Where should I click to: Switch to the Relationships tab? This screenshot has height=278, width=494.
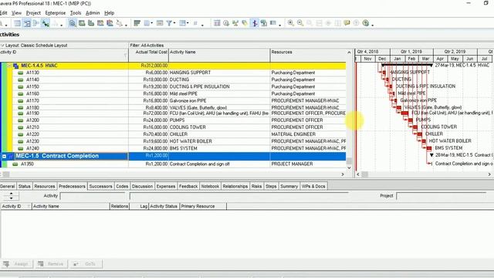pos(235,186)
